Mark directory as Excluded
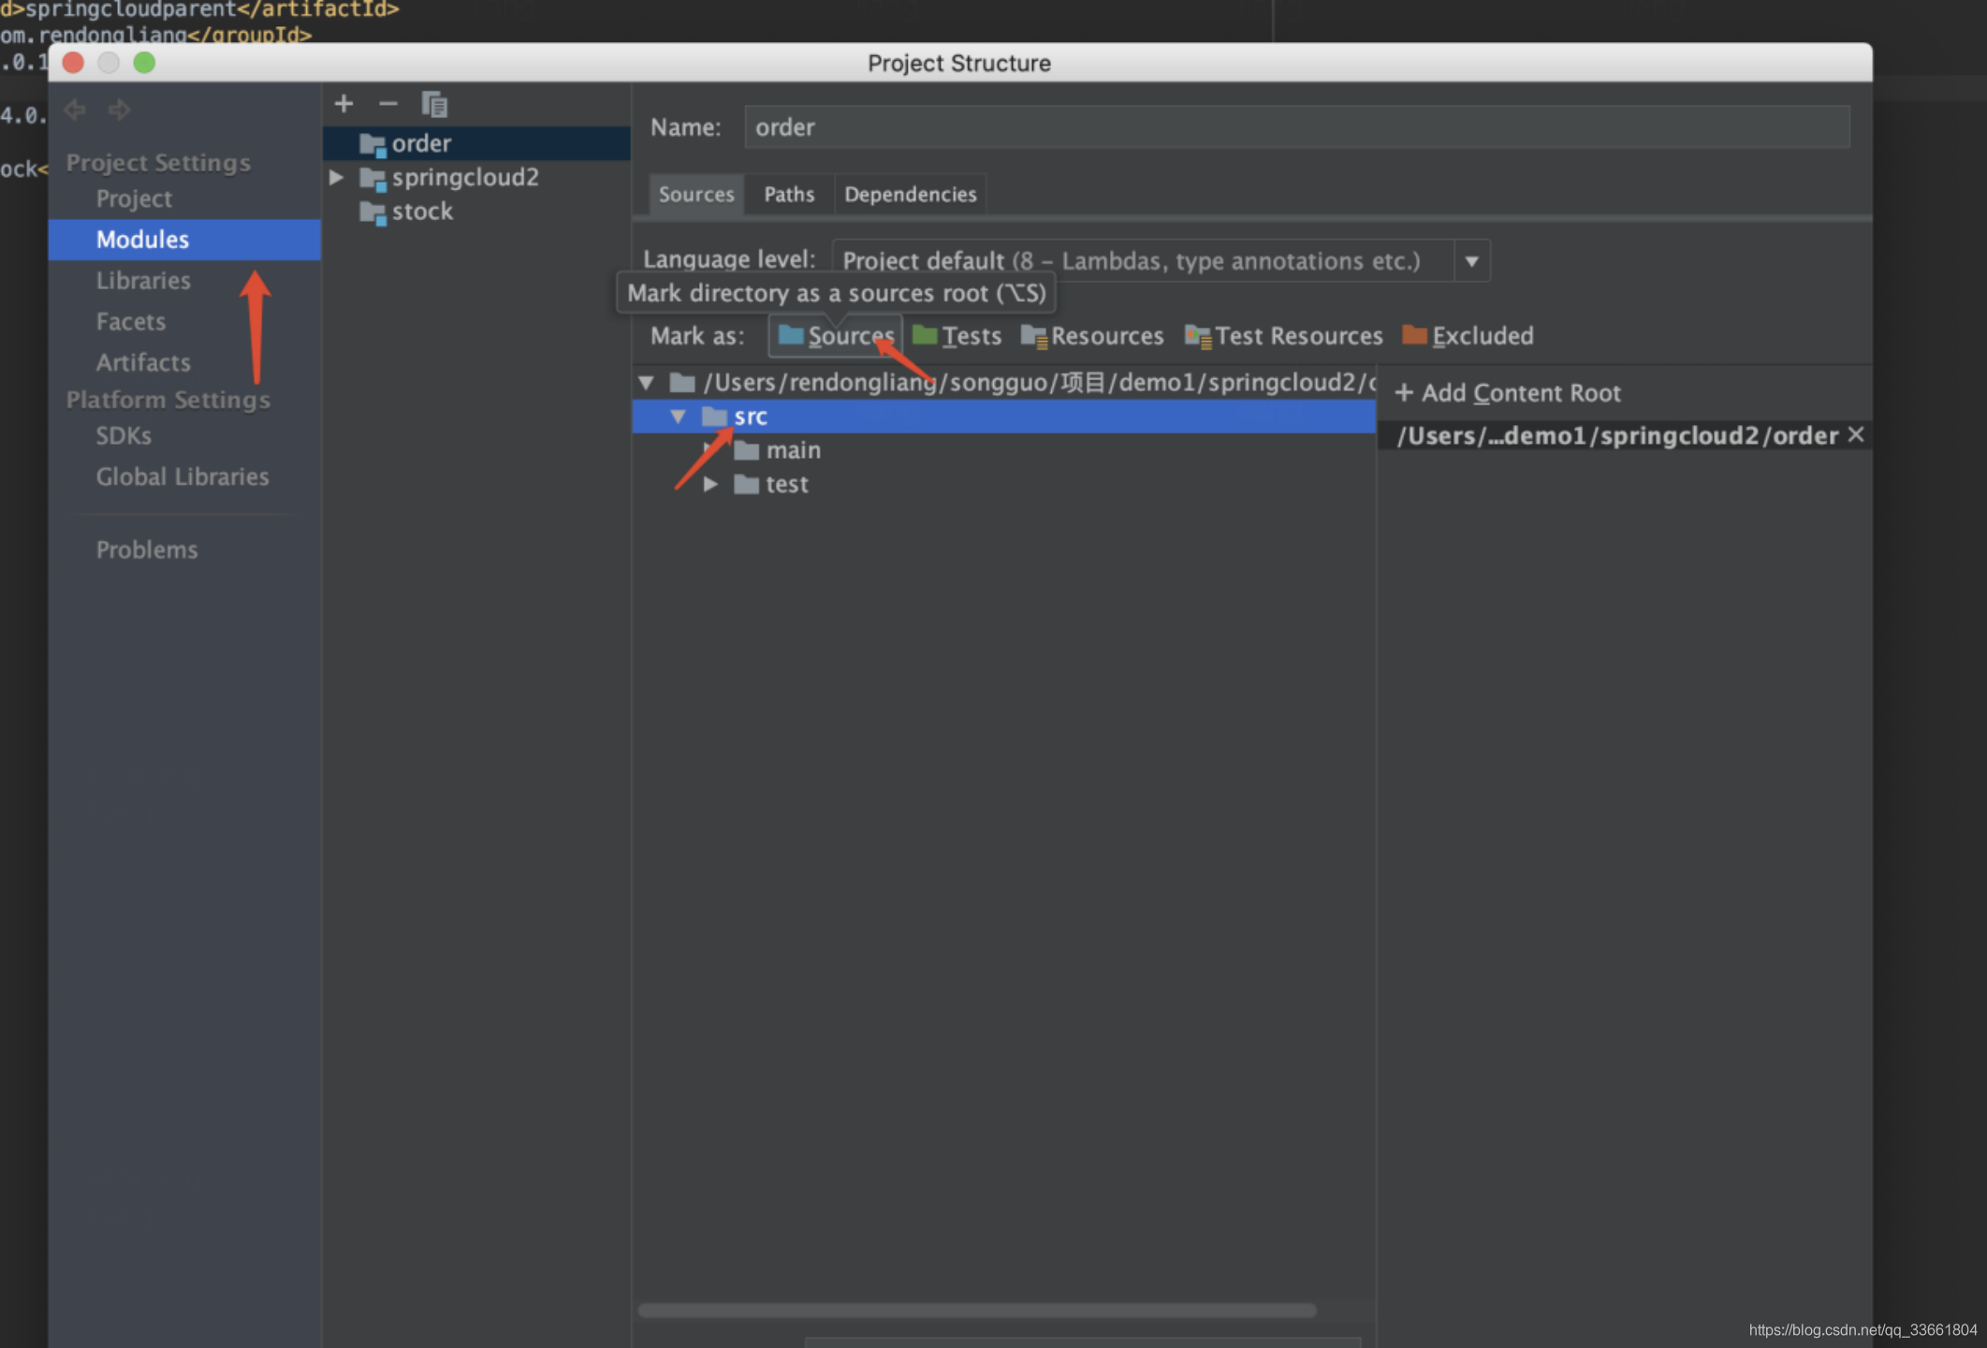1987x1348 pixels. pos(1468,335)
